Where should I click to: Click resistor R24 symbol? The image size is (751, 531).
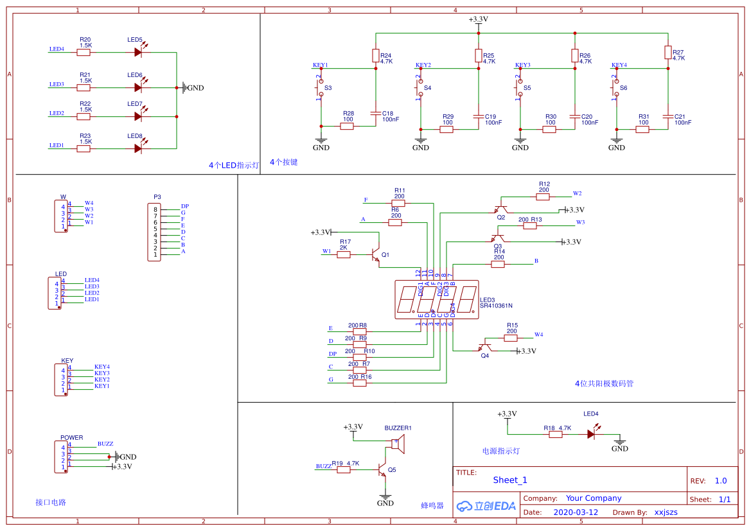point(375,55)
